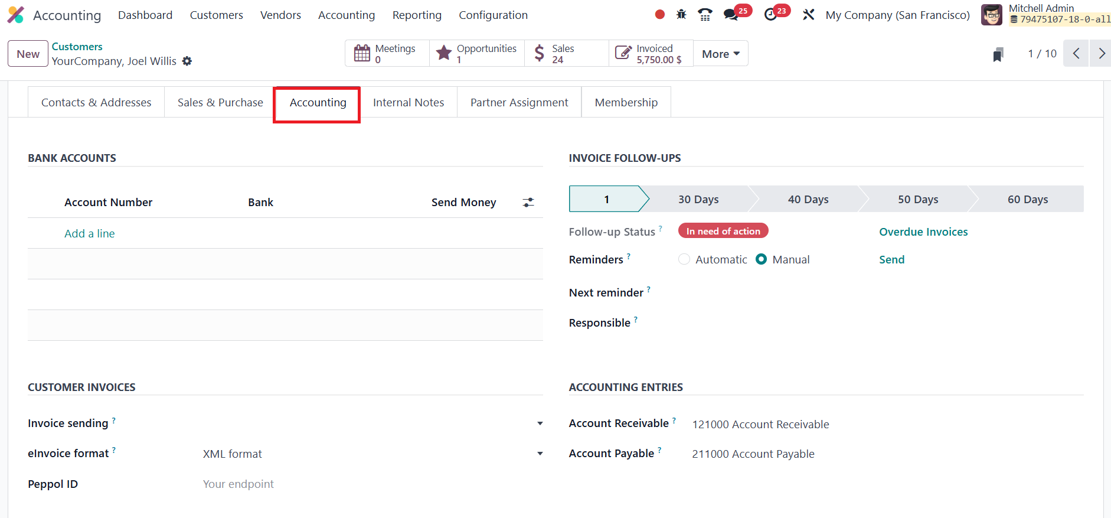Open the column options adjust icon
The image size is (1111, 518).
528,203
